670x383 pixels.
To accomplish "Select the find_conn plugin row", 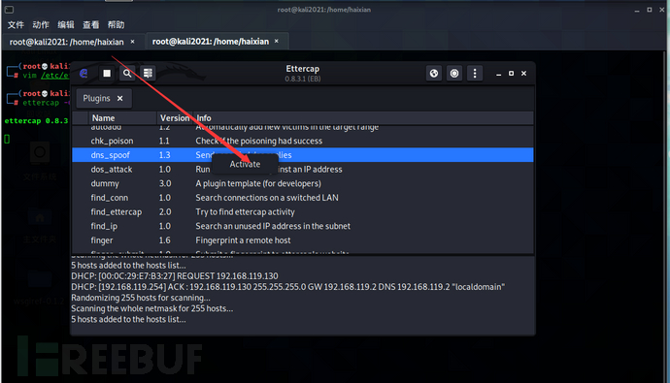I will (x=303, y=198).
